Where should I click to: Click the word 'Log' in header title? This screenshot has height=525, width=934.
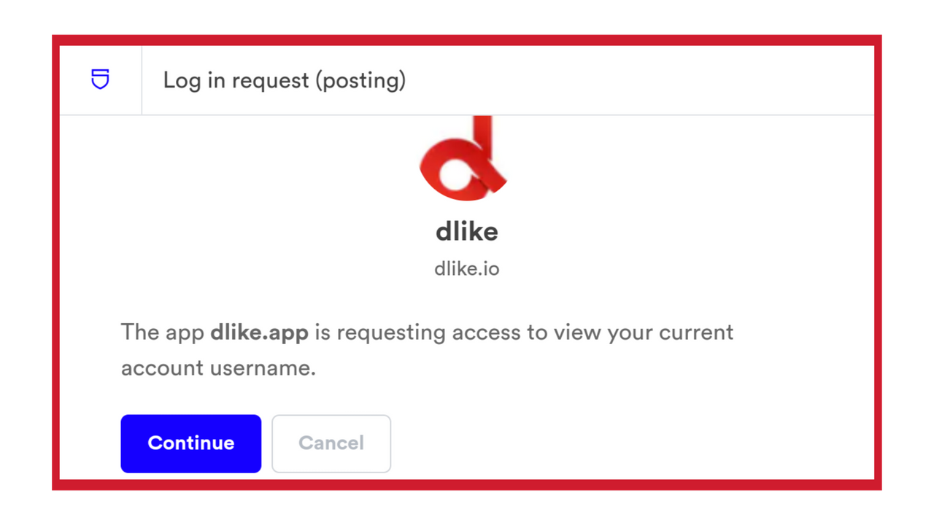tap(182, 80)
